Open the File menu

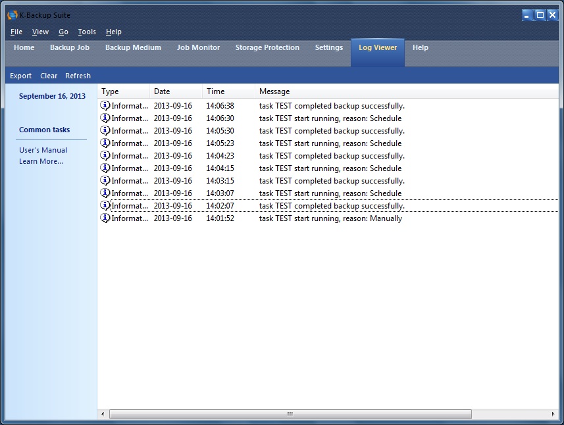point(16,32)
